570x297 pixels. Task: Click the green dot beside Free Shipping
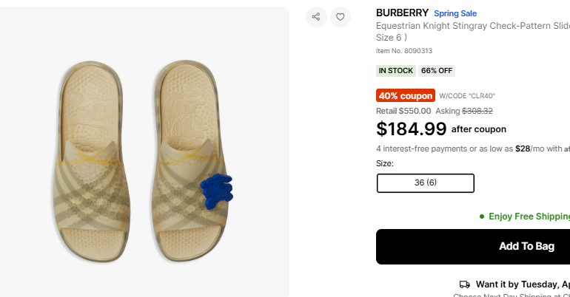coord(482,216)
